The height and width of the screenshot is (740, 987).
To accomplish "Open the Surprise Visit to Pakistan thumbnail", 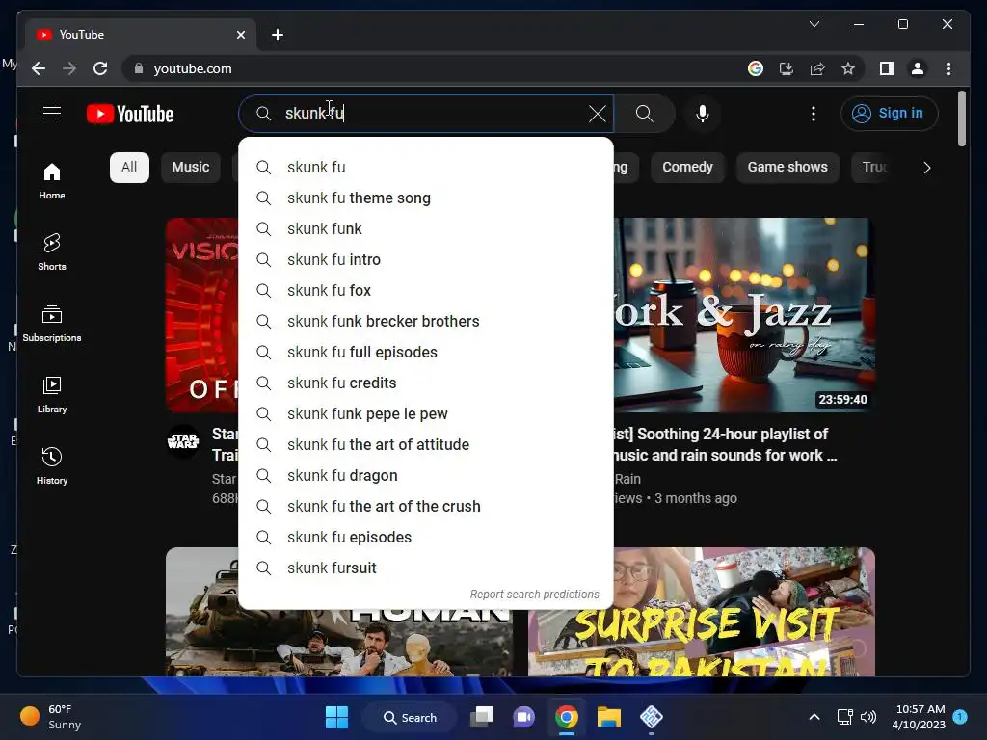I will [702, 612].
